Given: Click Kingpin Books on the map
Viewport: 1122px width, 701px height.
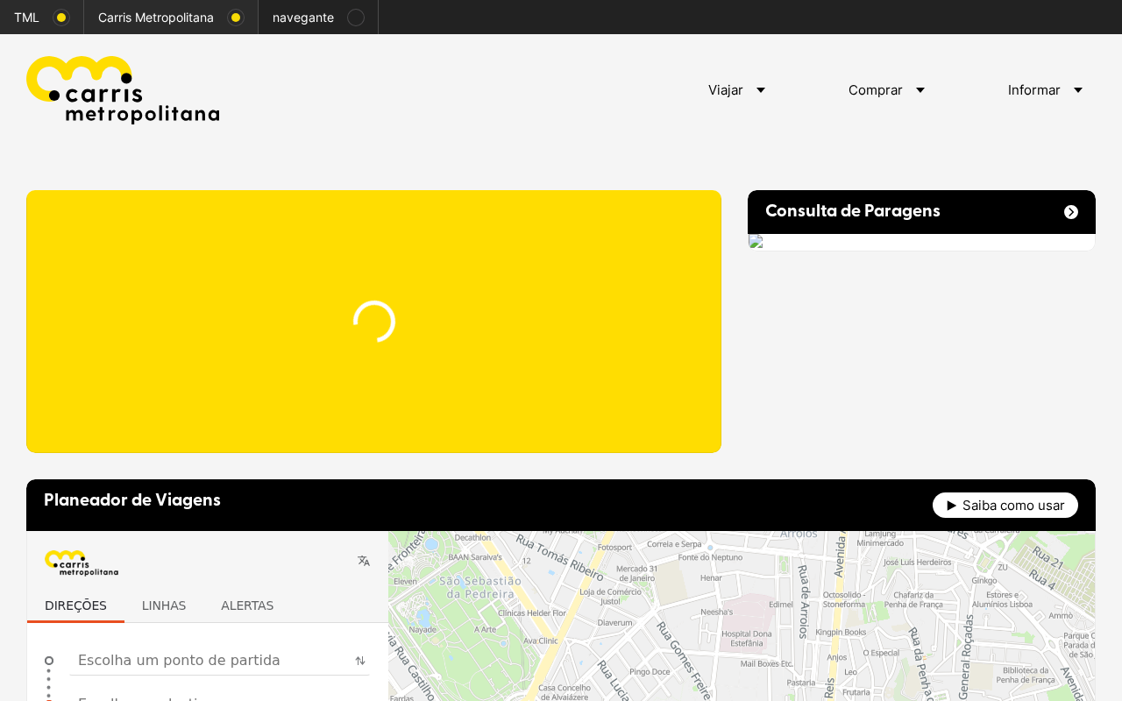Looking at the screenshot, I should click(841, 632).
